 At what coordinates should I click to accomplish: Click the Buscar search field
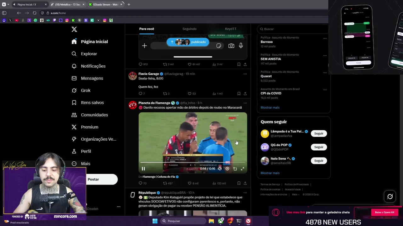point(293,29)
